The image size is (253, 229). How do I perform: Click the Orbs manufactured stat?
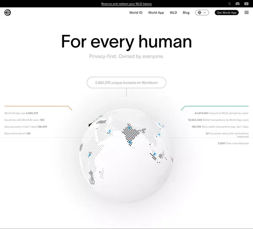point(233,143)
